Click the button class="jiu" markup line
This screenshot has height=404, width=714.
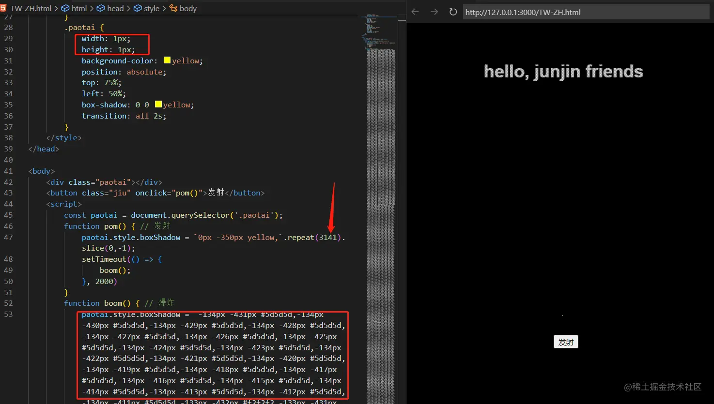[155, 193]
